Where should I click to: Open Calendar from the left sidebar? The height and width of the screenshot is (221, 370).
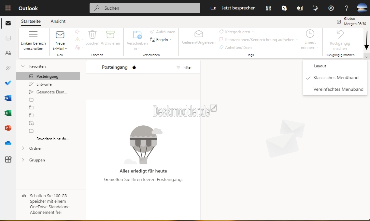[x=8, y=38]
